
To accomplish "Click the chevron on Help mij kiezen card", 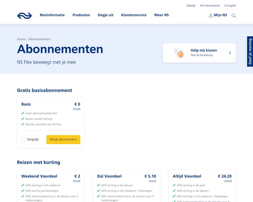I will point(230,53).
